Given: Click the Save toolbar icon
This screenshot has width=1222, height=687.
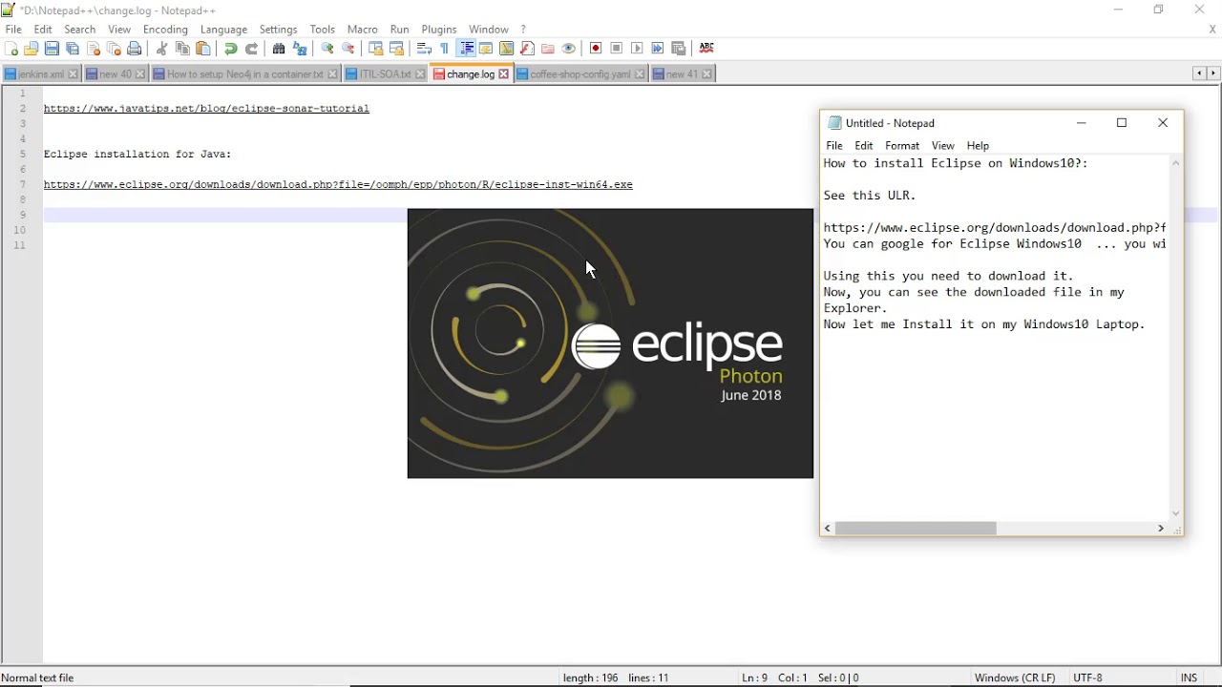Looking at the screenshot, I should (x=53, y=49).
